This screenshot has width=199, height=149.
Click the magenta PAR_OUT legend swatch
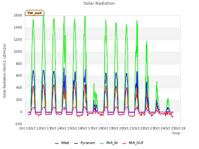124,143
